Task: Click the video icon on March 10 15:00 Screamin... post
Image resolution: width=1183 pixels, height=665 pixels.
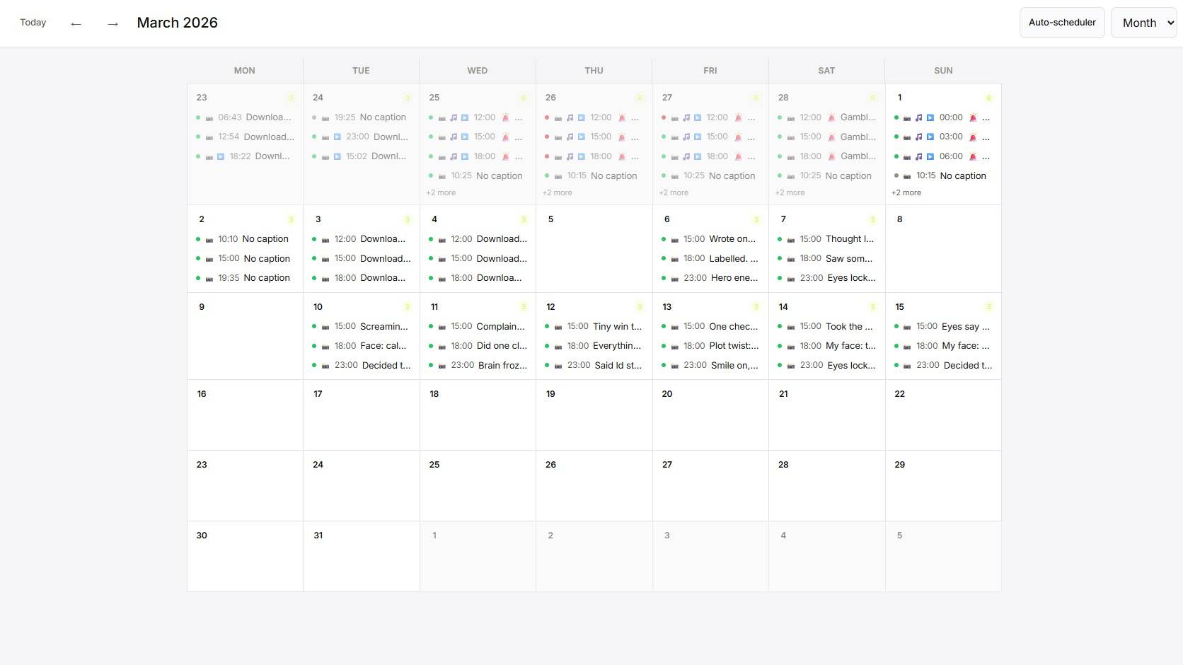Action: click(x=325, y=327)
